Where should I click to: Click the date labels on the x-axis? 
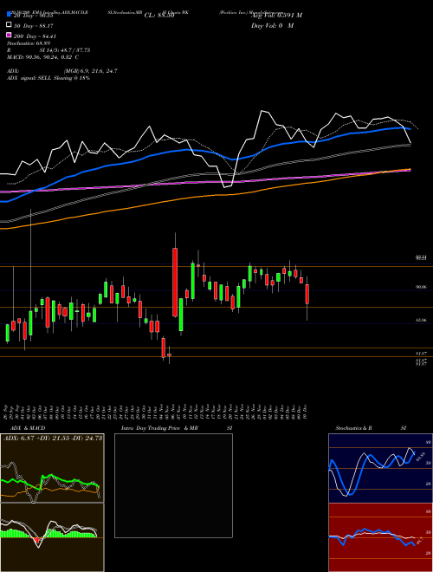click(x=157, y=412)
